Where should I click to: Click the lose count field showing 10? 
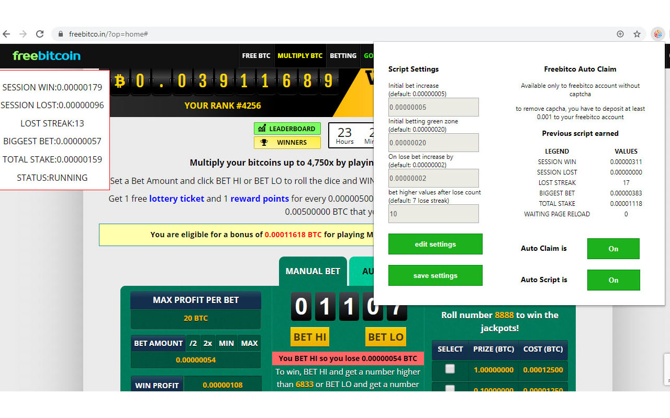pos(433,214)
